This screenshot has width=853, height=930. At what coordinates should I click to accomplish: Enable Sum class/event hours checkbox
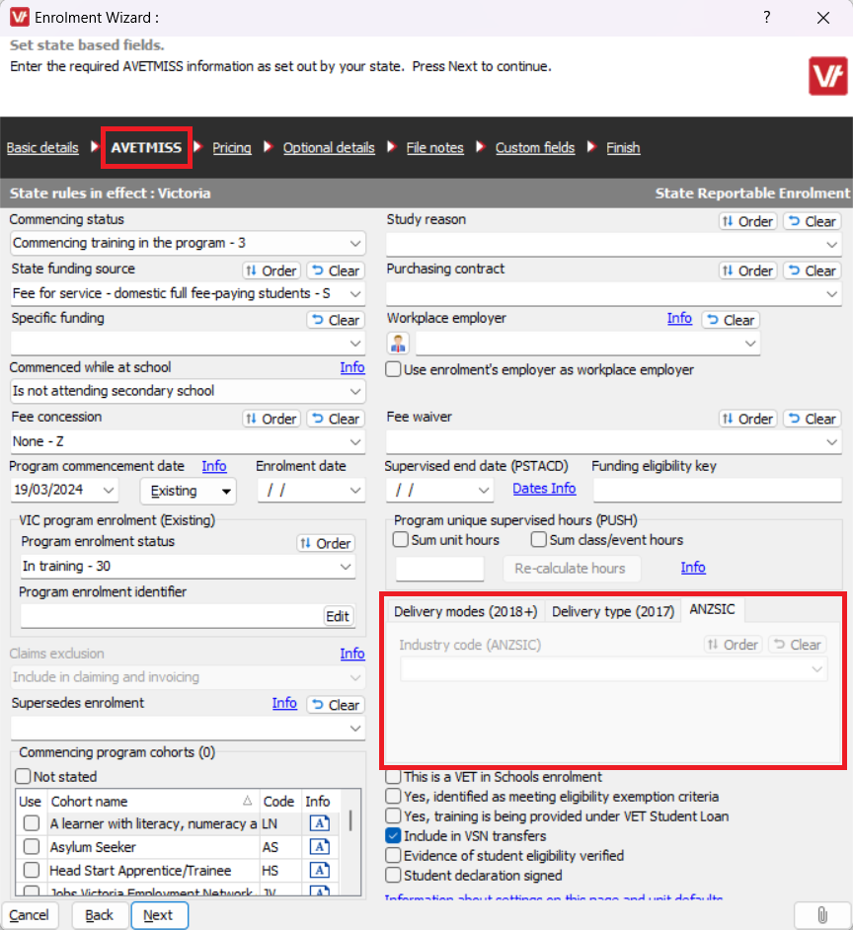(539, 540)
